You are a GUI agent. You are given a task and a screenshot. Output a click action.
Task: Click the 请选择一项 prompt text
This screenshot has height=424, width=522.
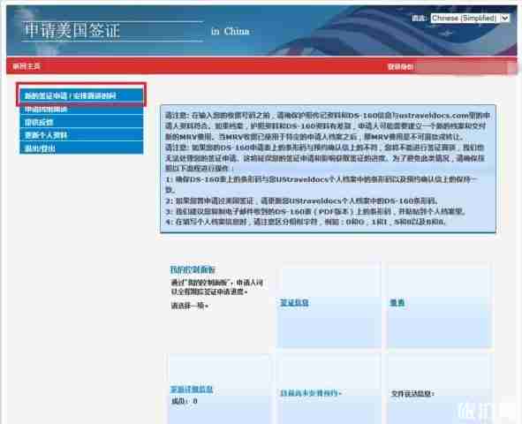(189, 306)
